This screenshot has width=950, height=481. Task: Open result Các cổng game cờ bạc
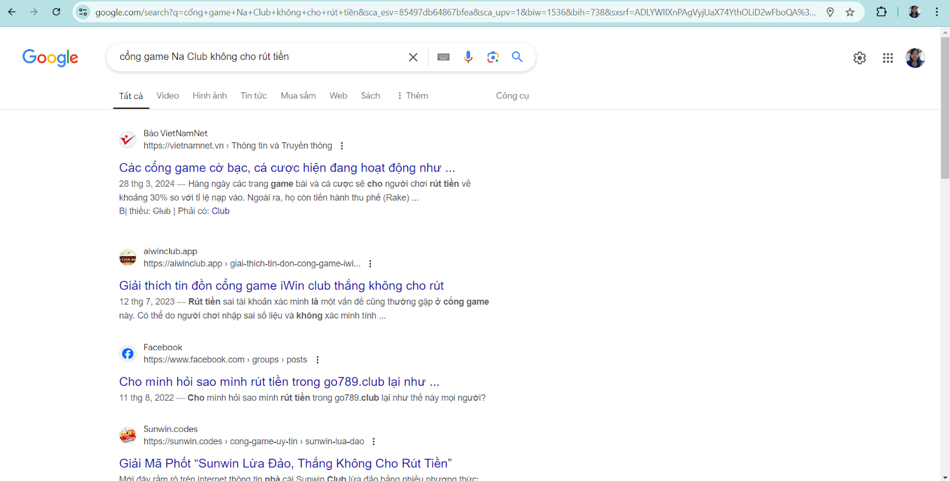coord(287,168)
